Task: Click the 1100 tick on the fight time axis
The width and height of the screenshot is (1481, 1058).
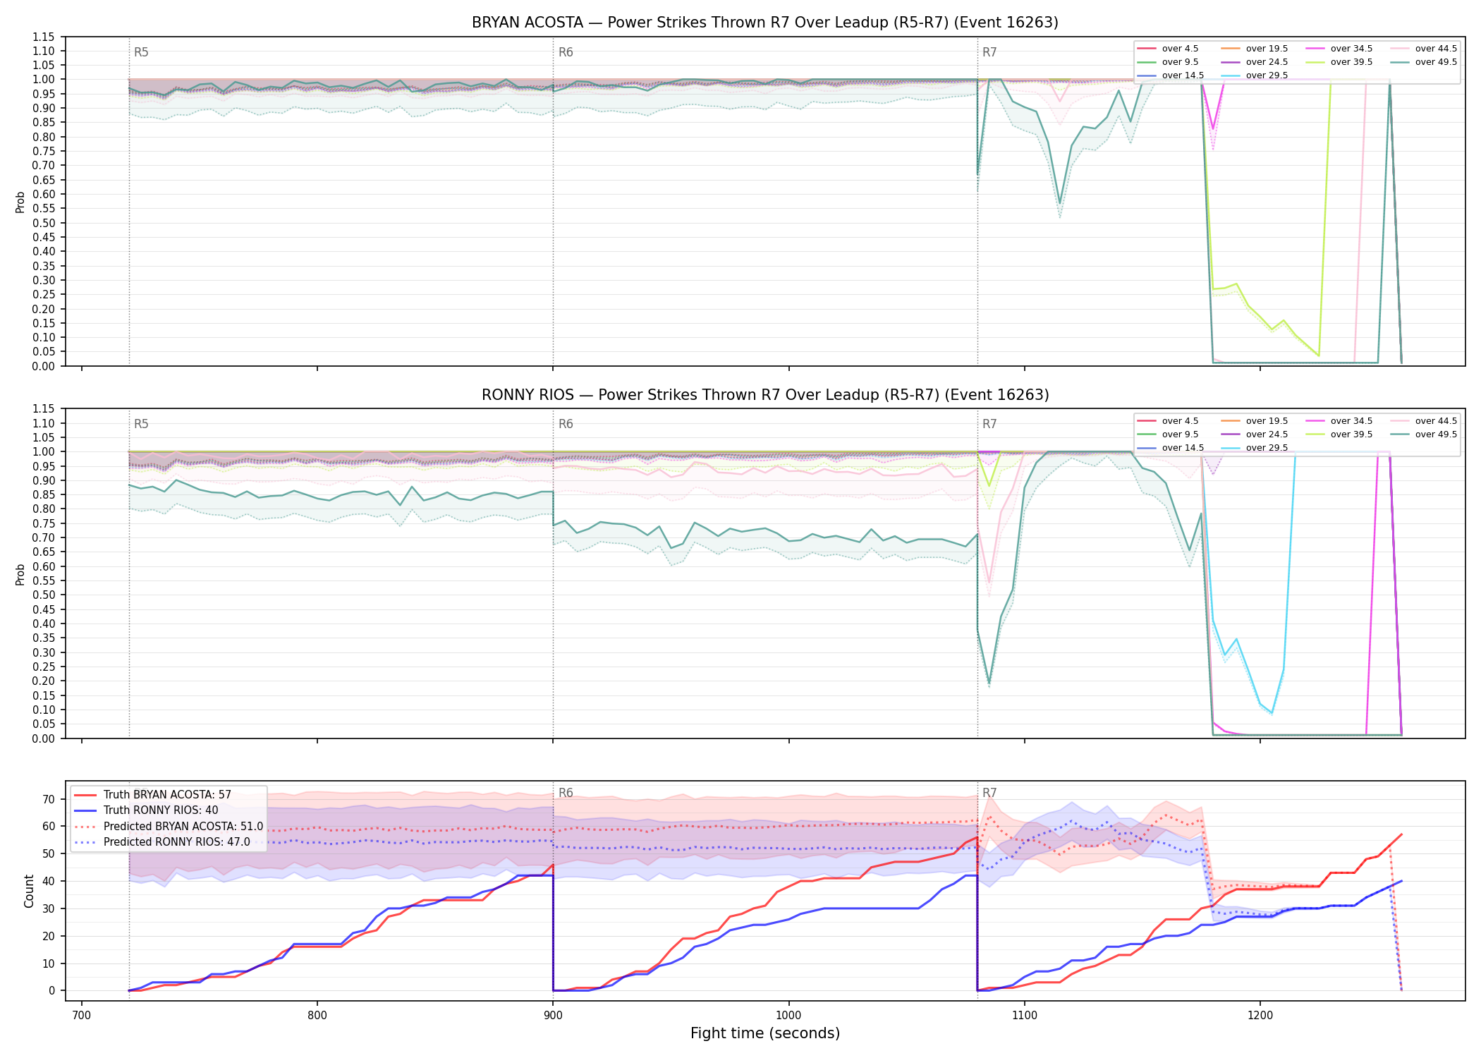Action: tap(1024, 1015)
